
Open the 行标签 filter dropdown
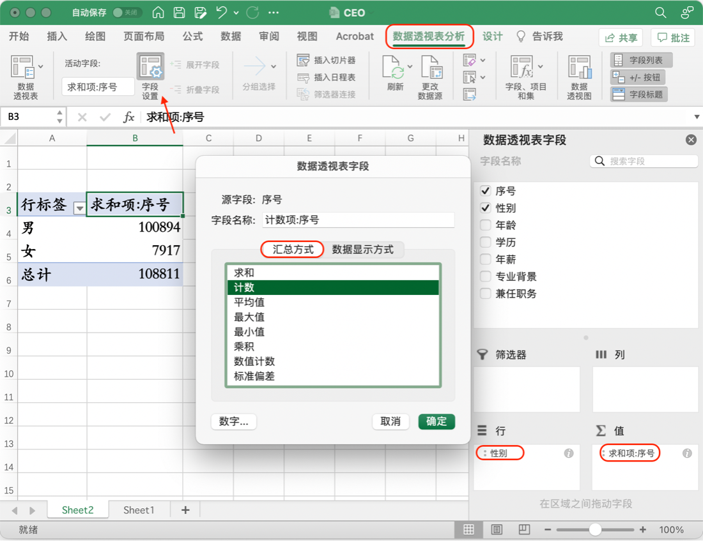pos(79,207)
